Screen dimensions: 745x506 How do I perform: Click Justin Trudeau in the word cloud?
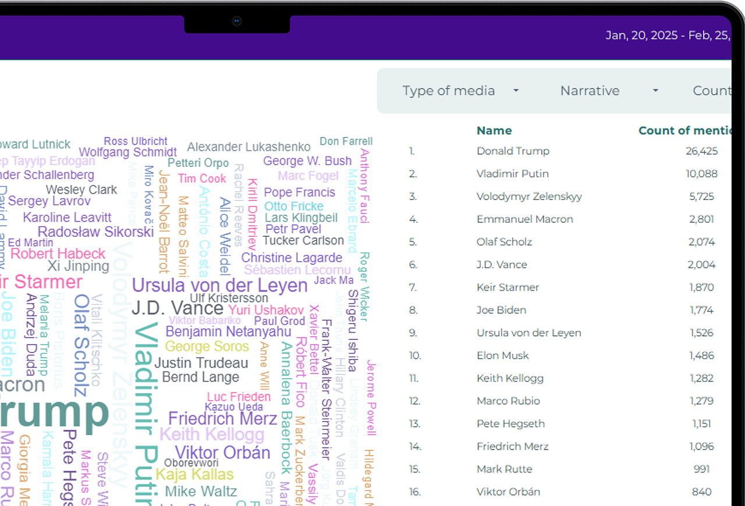[201, 363]
